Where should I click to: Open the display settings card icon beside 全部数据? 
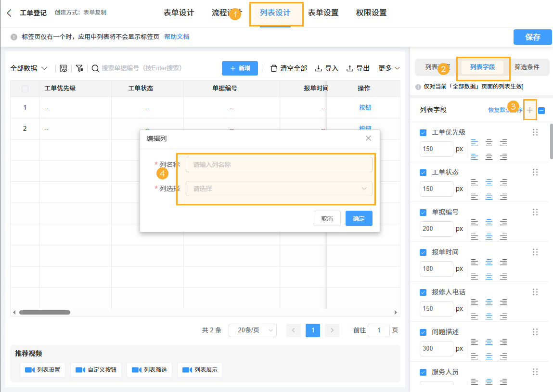click(x=63, y=68)
